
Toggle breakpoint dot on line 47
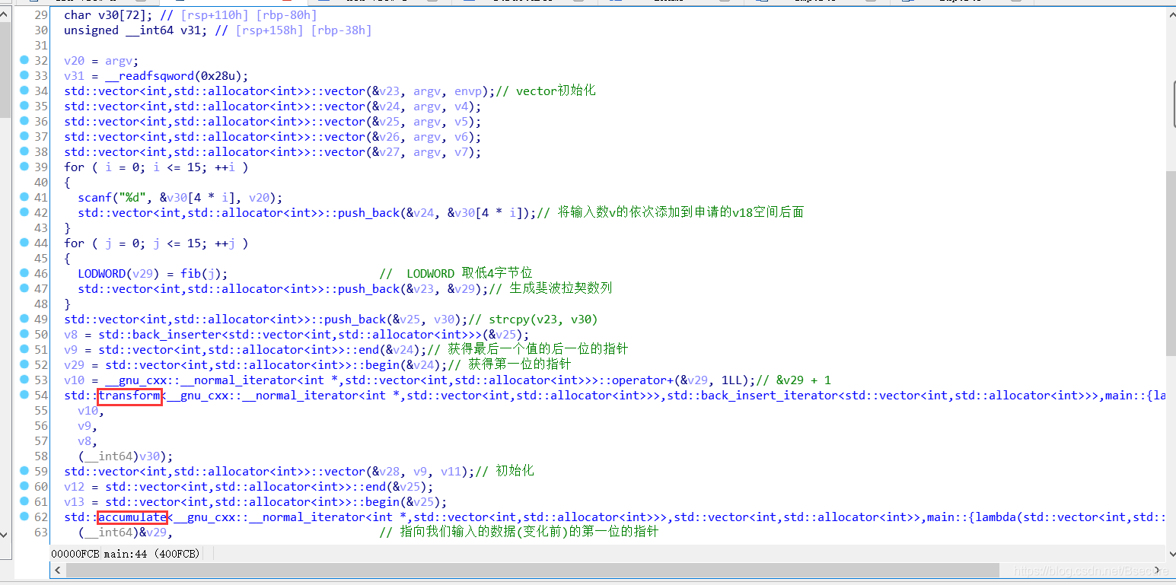coord(24,288)
